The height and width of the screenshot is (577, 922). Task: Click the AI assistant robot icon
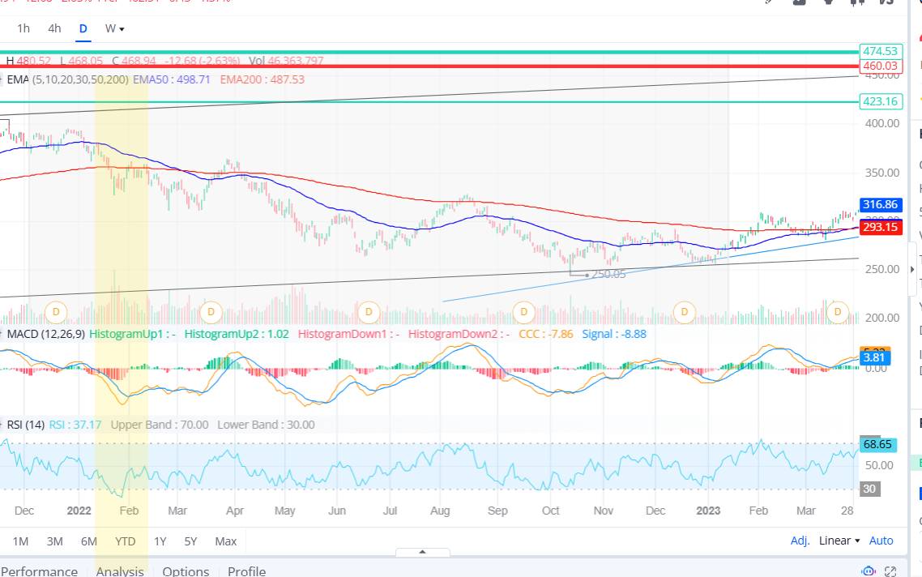pos(869,571)
